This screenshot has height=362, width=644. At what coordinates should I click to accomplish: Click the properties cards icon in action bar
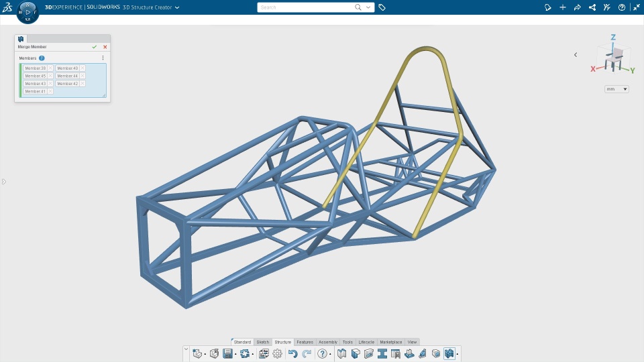click(264, 353)
